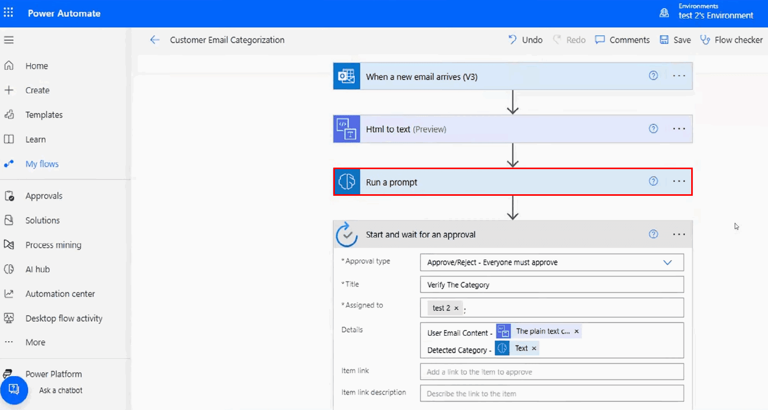Click the approval action clock icon

coord(347,234)
